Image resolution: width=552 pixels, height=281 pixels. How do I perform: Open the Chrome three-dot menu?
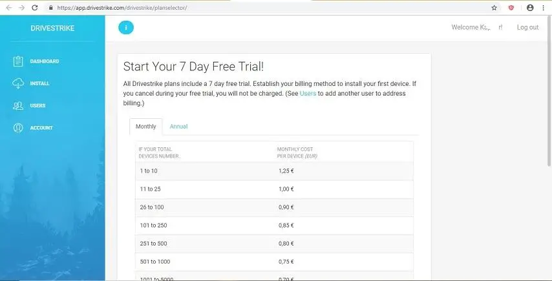pos(545,8)
